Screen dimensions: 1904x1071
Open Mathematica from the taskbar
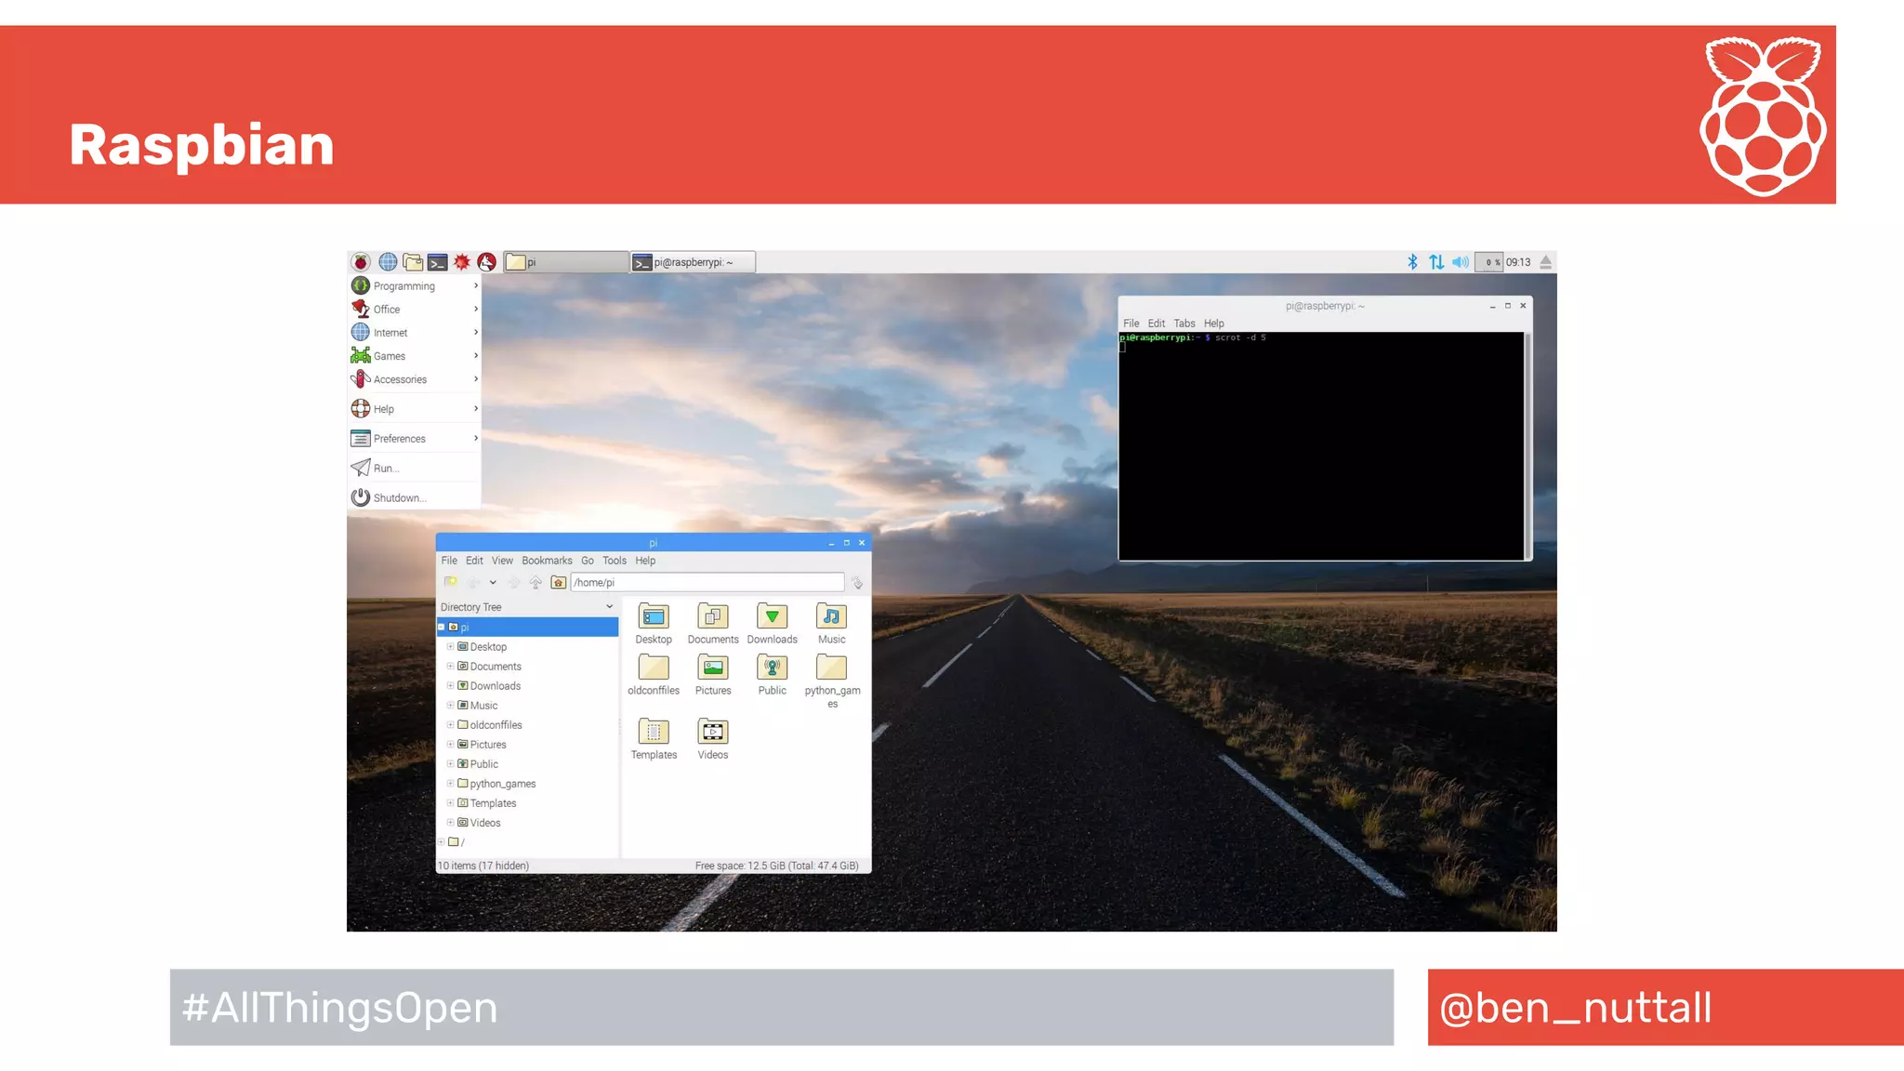(x=462, y=262)
